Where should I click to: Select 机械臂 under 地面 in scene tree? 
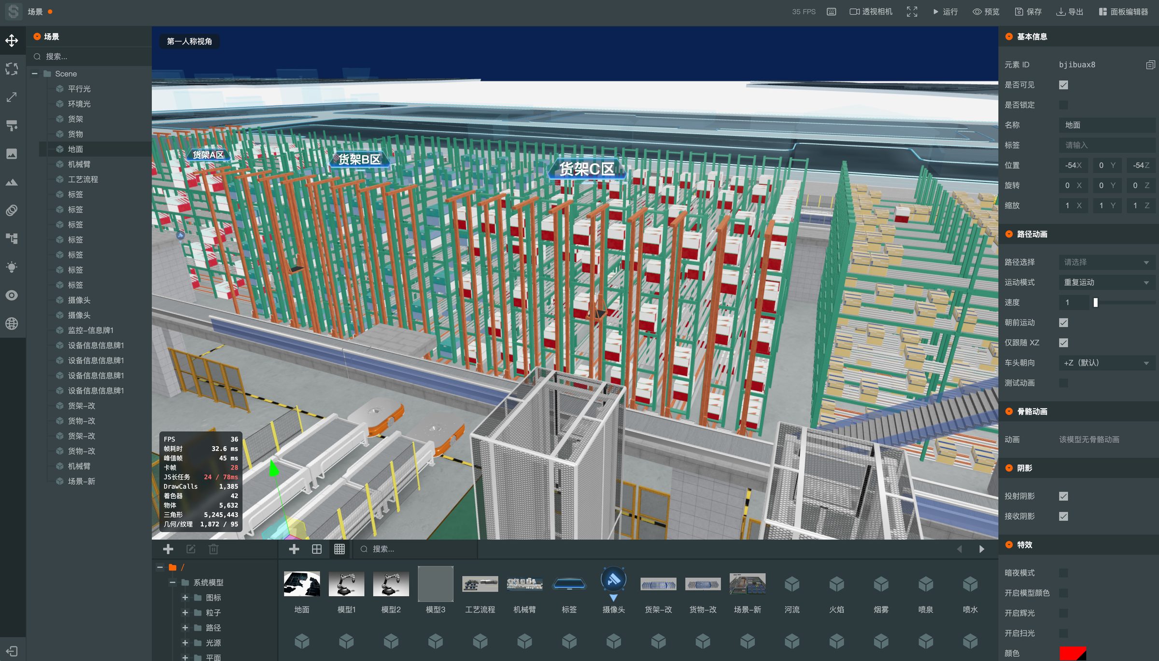click(79, 164)
